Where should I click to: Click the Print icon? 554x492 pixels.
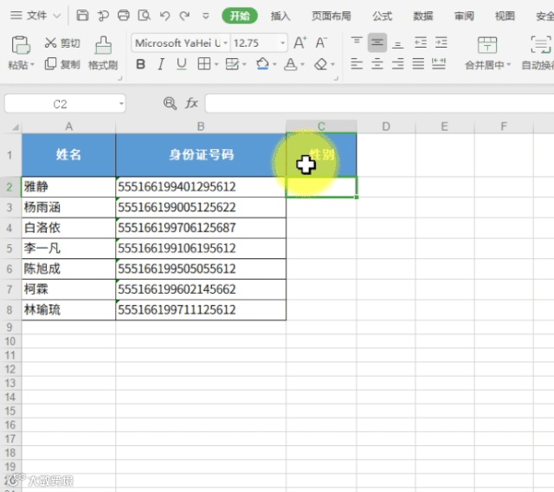click(x=123, y=16)
